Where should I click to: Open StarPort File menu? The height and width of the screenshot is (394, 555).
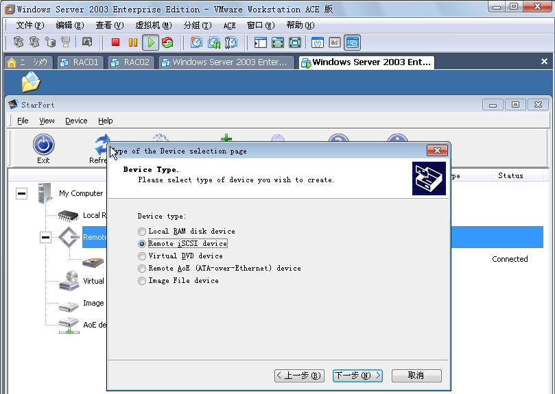(23, 121)
